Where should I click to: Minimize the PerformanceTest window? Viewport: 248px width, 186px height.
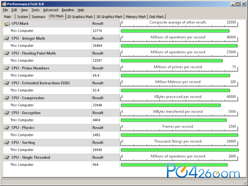pyautogui.click(x=233, y=4)
